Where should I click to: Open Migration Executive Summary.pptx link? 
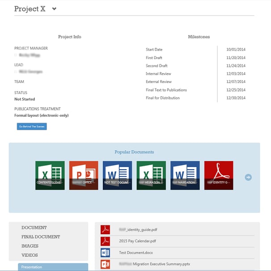click(x=155, y=264)
